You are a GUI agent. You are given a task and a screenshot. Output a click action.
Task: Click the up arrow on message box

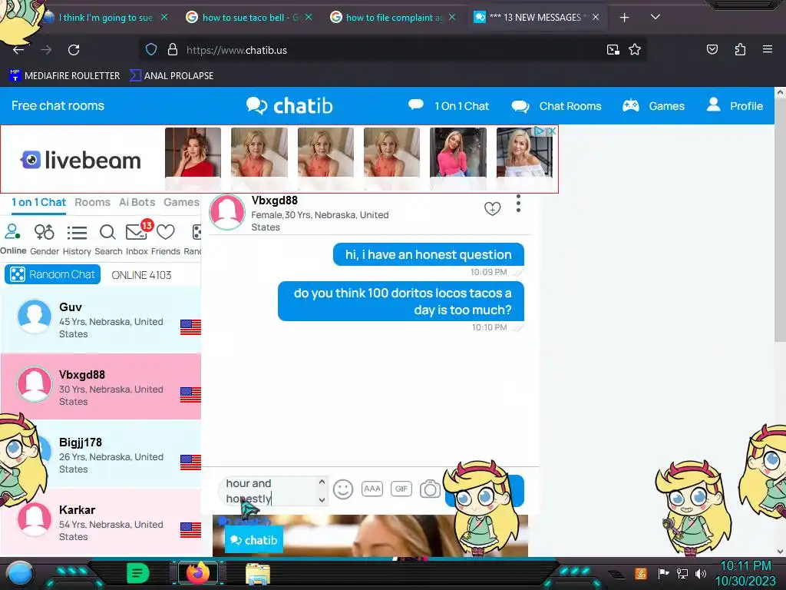tap(322, 482)
